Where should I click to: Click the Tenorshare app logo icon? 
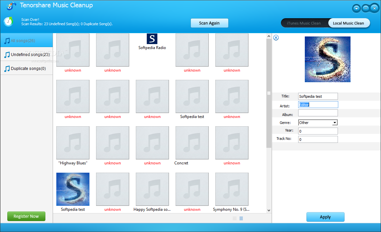11,5
